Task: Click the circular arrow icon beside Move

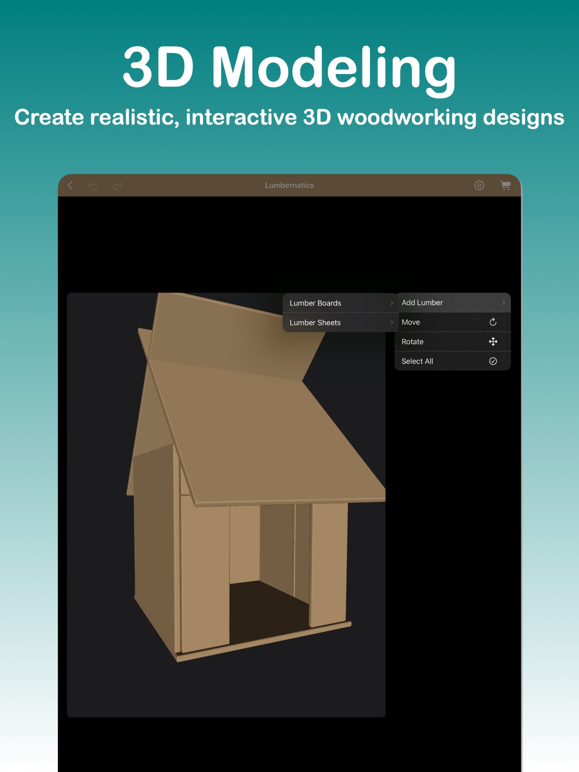Action: (x=493, y=322)
